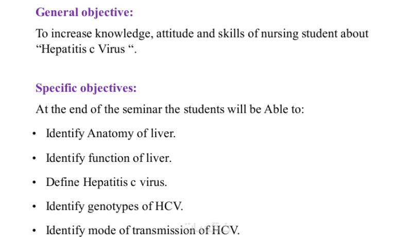Viewport: 412px width, 237px height.
Task: Click the bullet dot before "Identify mode"
Action: [33, 231]
